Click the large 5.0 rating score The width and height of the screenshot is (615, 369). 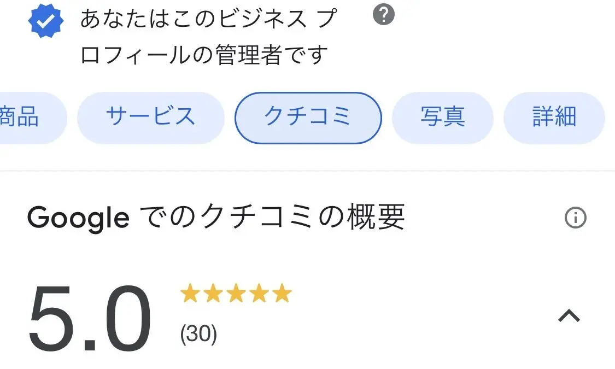tap(90, 319)
